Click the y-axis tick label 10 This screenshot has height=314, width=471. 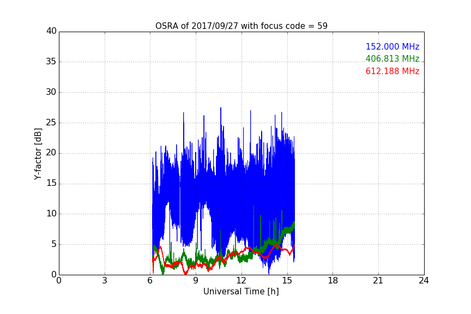pyautogui.click(x=51, y=214)
